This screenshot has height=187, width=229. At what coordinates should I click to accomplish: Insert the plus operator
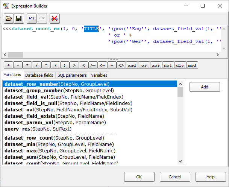tap(8, 65)
